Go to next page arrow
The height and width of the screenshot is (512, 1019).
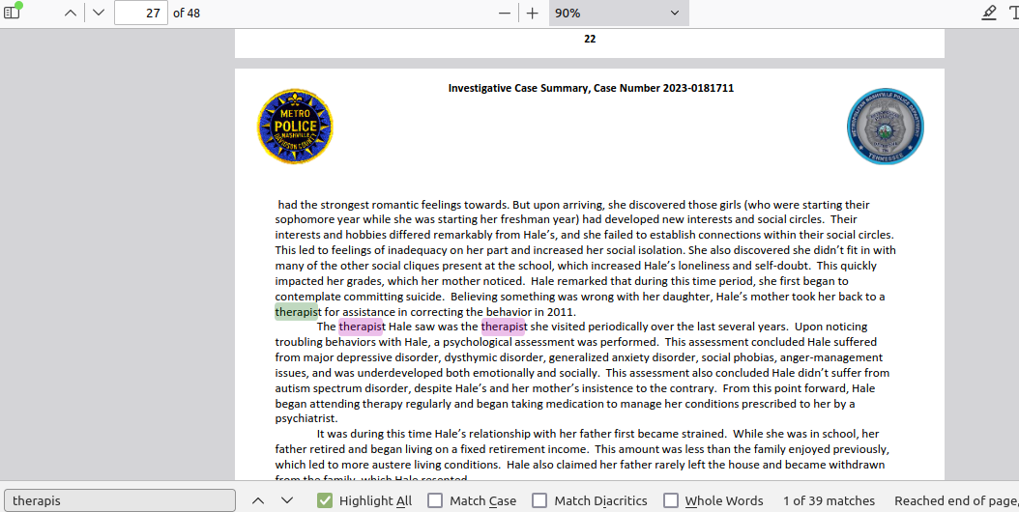[x=99, y=13]
